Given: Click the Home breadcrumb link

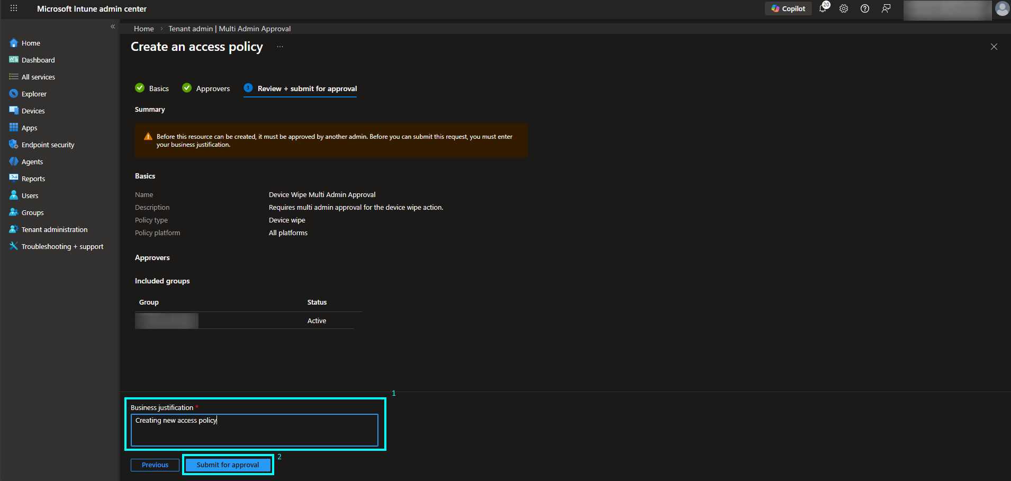Looking at the screenshot, I should pyautogui.click(x=144, y=29).
